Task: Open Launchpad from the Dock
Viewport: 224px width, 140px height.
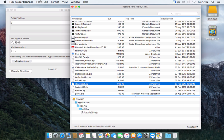Action: 55,135
